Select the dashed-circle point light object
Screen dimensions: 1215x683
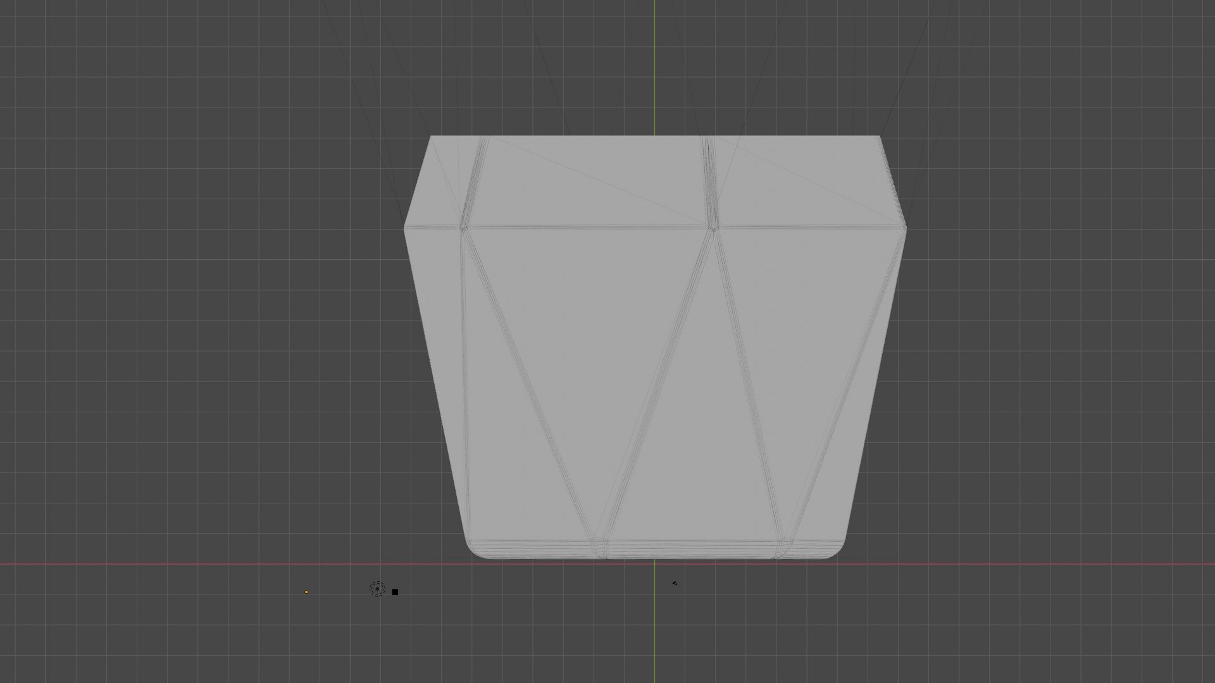click(x=377, y=589)
